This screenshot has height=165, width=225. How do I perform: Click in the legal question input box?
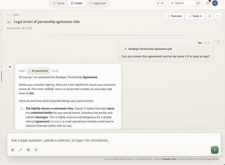[114, 140]
